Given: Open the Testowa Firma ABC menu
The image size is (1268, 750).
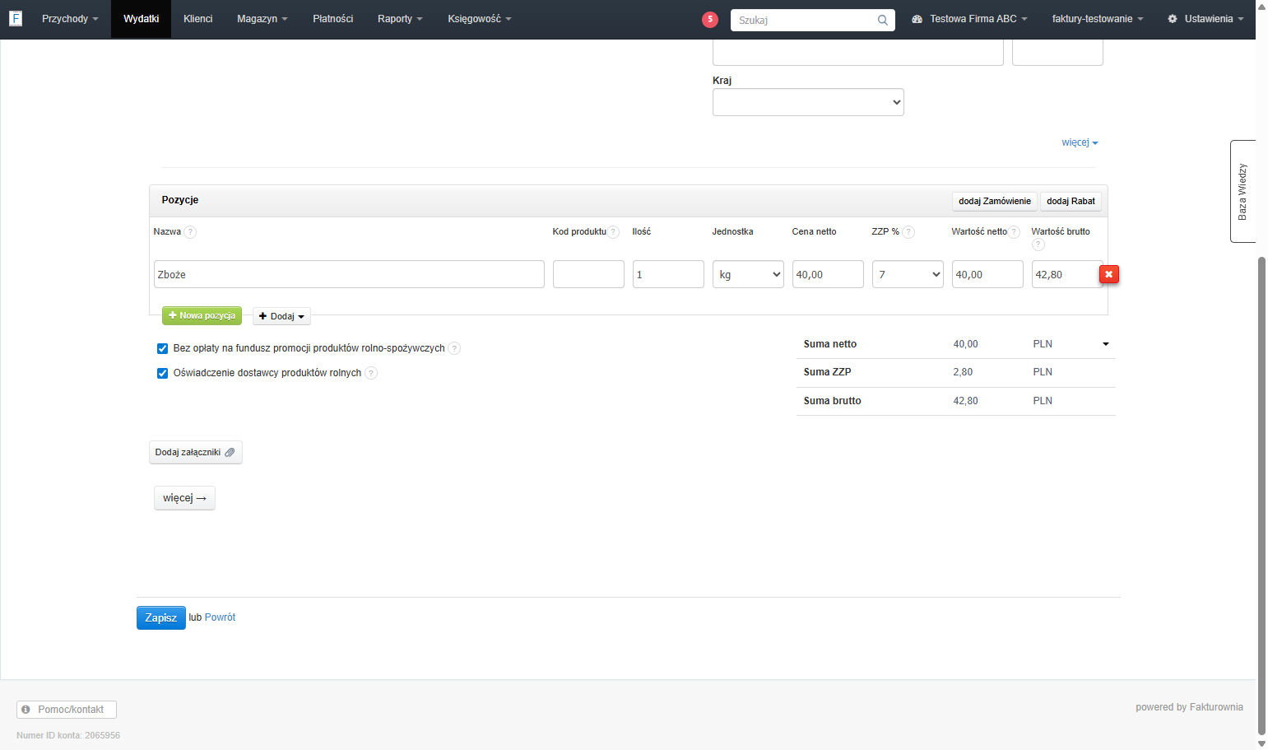Looking at the screenshot, I should 969,19.
